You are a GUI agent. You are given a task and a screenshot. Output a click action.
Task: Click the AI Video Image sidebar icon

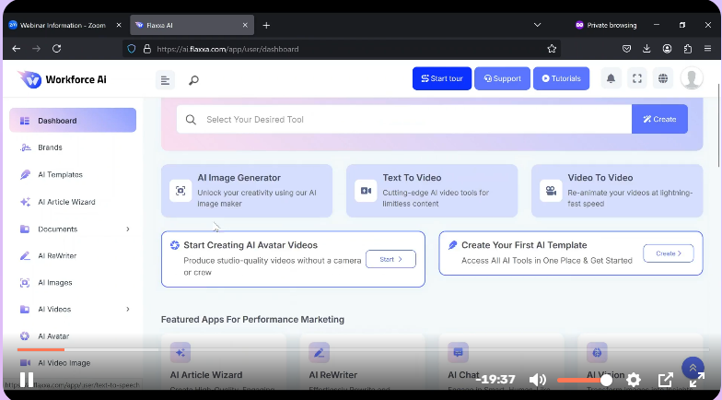coord(25,363)
